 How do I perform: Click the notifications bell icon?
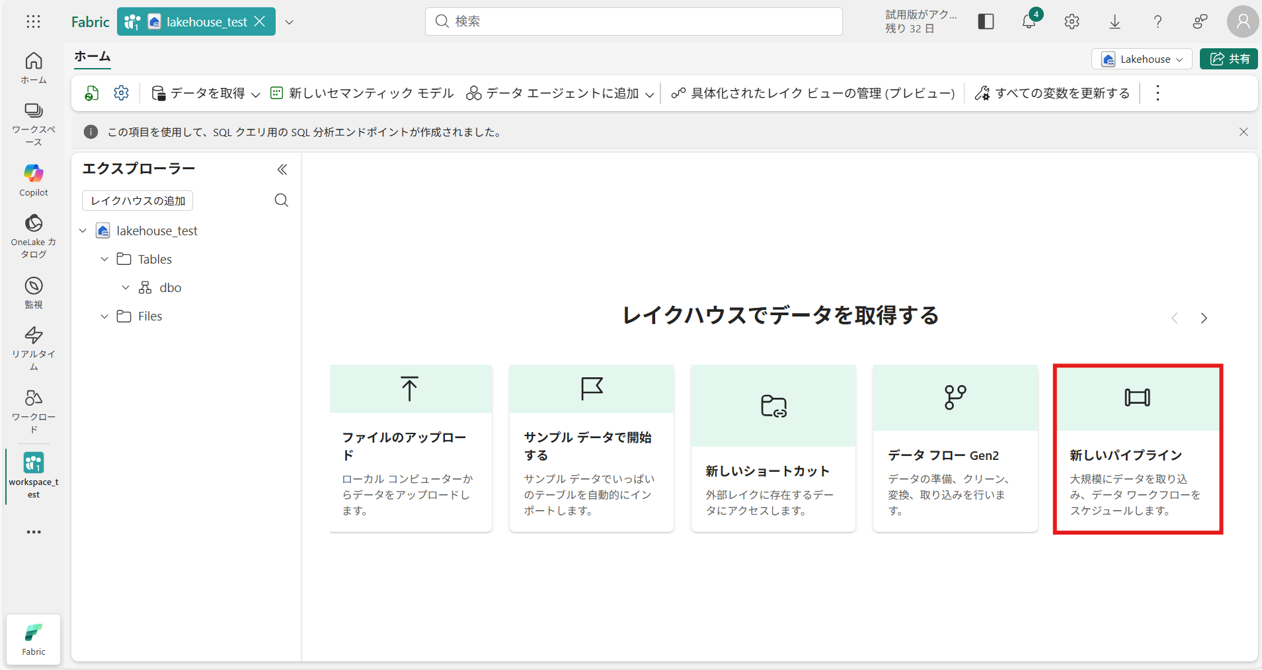pyautogui.click(x=1029, y=22)
